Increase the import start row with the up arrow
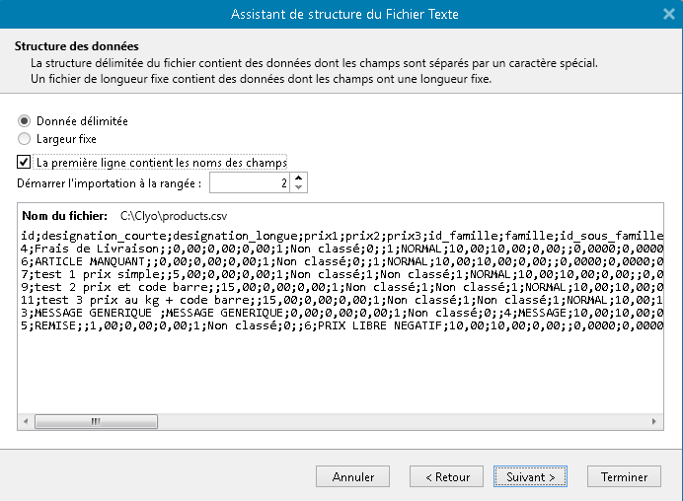Viewport: 683px width, 501px height. [x=299, y=178]
